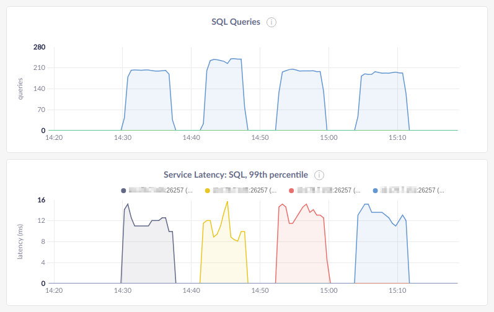The image size is (494, 312).
Task: Click the 'latency (ms)' axis label
Action: (20, 242)
